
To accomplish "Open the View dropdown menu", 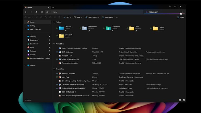I will (x=78, y=17).
